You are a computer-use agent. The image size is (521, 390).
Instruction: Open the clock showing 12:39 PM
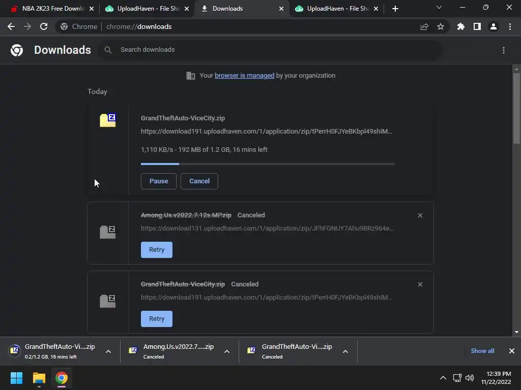pyautogui.click(x=496, y=378)
